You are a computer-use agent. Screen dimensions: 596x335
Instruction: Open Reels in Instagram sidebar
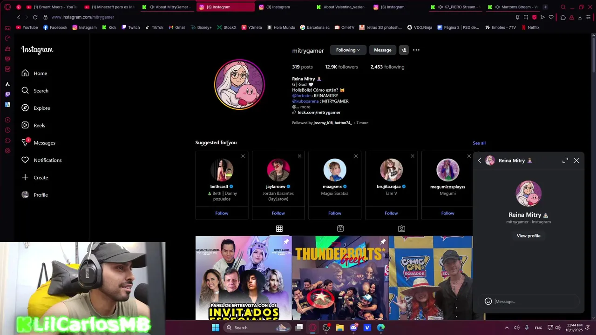[x=33, y=125]
